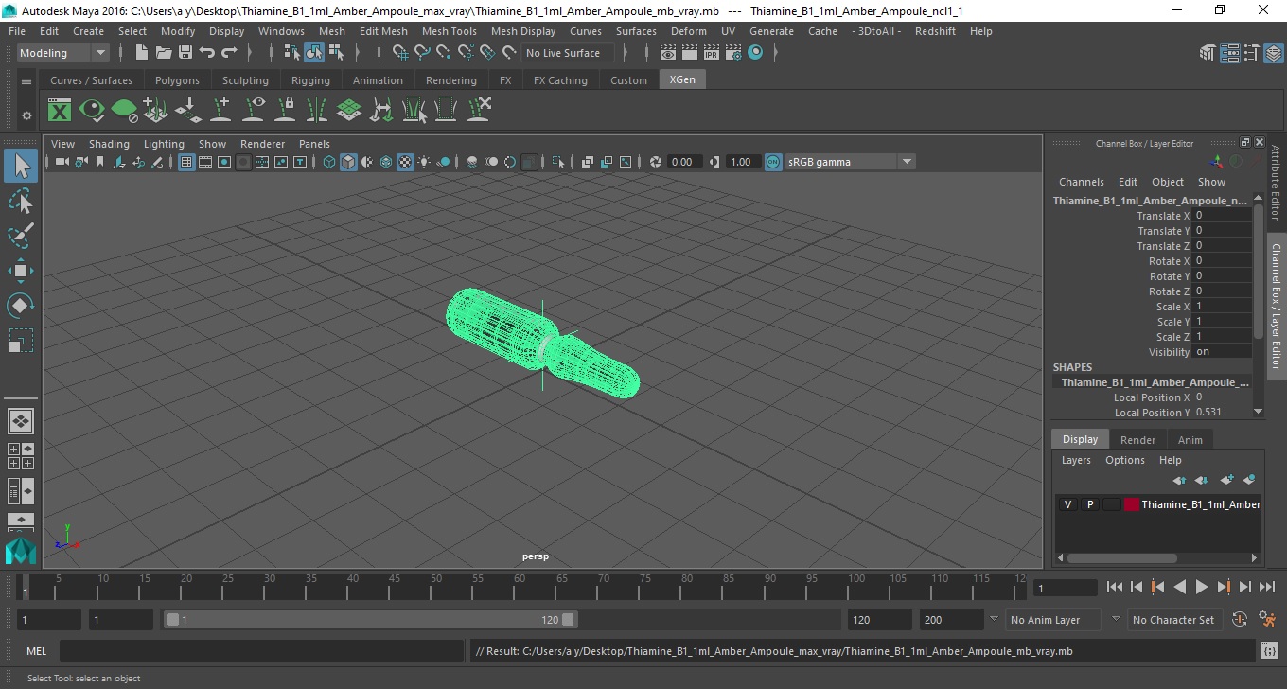1287x689 pixels.
Task: Activate the Move tool in the toolbox
Action: 21,271
